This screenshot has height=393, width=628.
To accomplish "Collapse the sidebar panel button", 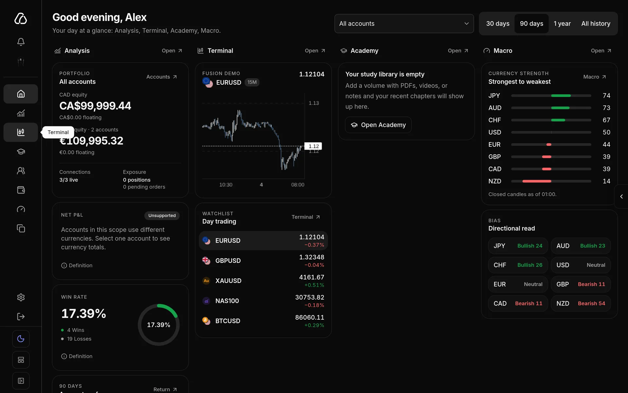I will point(21,381).
